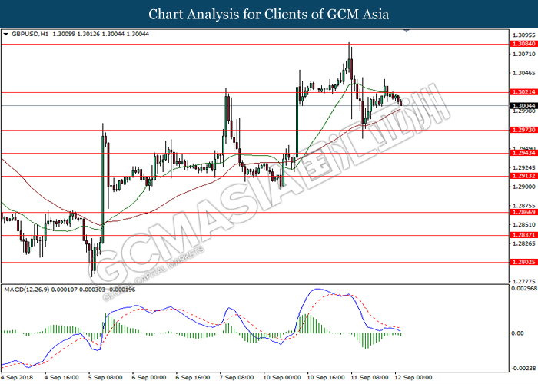The width and height of the screenshot is (538, 384).
Task: Click the 7 Sep 08:00 time axis marker
Action: 237,378
